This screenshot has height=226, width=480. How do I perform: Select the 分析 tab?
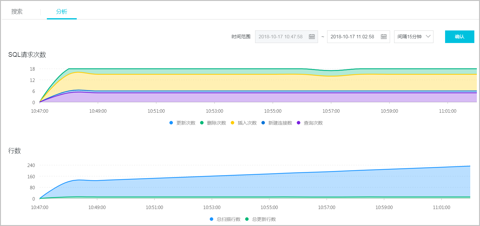pyautogui.click(x=62, y=12)
